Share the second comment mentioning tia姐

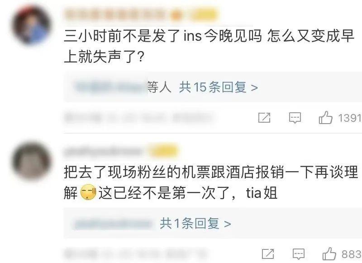tap(268, 254)
